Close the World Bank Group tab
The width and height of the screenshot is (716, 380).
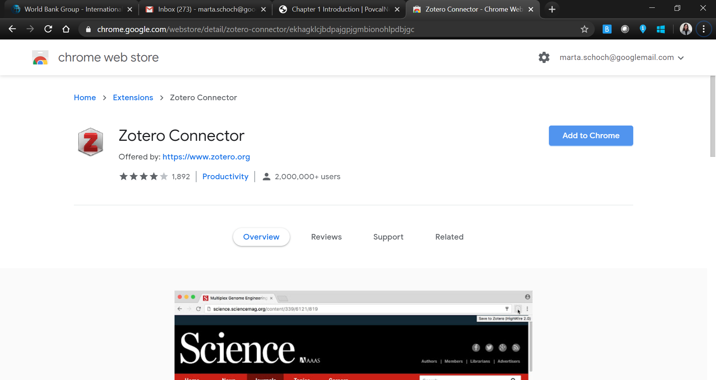(130, 9)
